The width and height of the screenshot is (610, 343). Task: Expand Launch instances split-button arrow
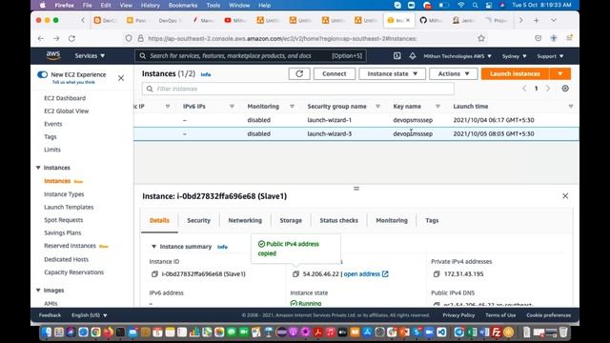click(560, 74)
